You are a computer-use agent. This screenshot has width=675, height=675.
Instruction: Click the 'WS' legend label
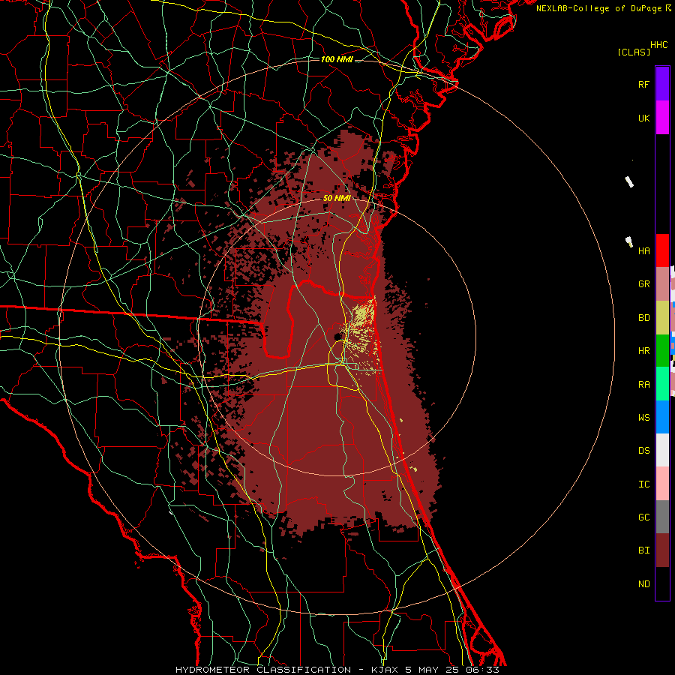[643, 417]
